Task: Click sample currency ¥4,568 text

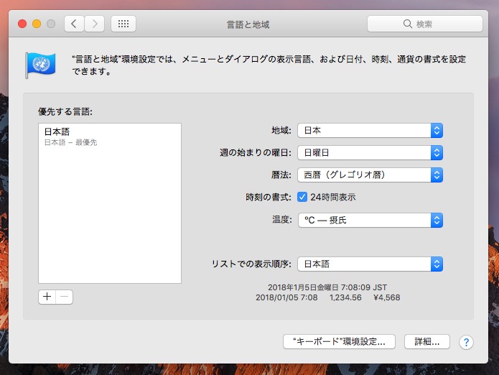Action: point(387,297)
